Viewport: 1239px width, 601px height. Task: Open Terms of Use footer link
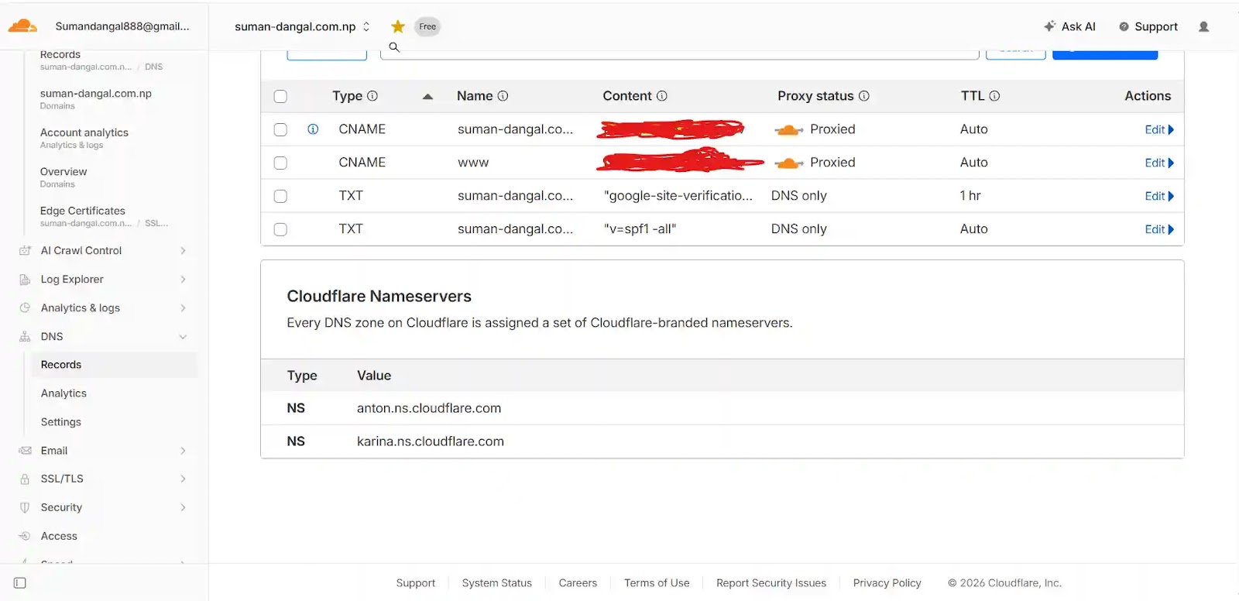point(657,583)
